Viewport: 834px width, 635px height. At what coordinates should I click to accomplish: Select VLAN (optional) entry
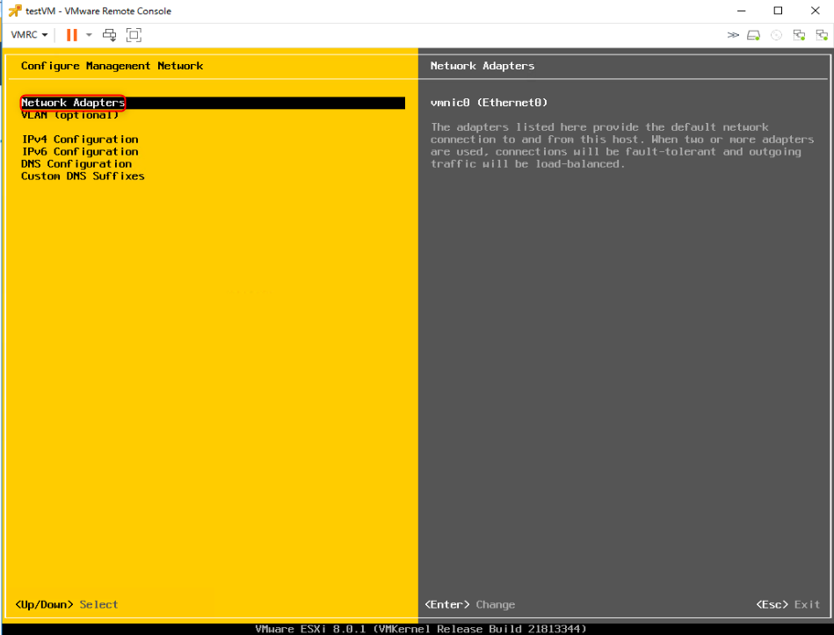(69, 115)
